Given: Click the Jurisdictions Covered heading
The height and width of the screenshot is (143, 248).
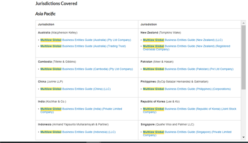Looking at the screenshot, I should point(56,3).
